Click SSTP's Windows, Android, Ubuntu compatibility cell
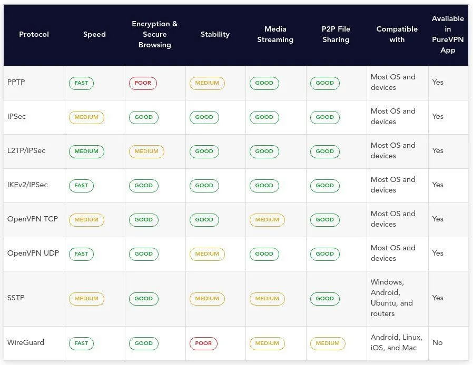 (392, 298)
